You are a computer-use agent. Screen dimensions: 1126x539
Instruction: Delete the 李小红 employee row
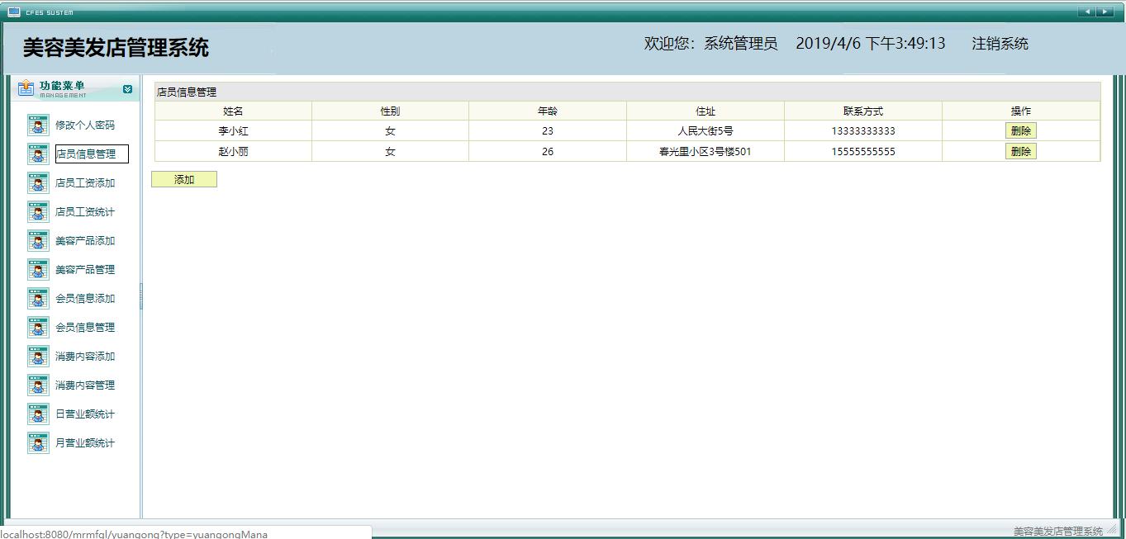(x=1020, y=130)
